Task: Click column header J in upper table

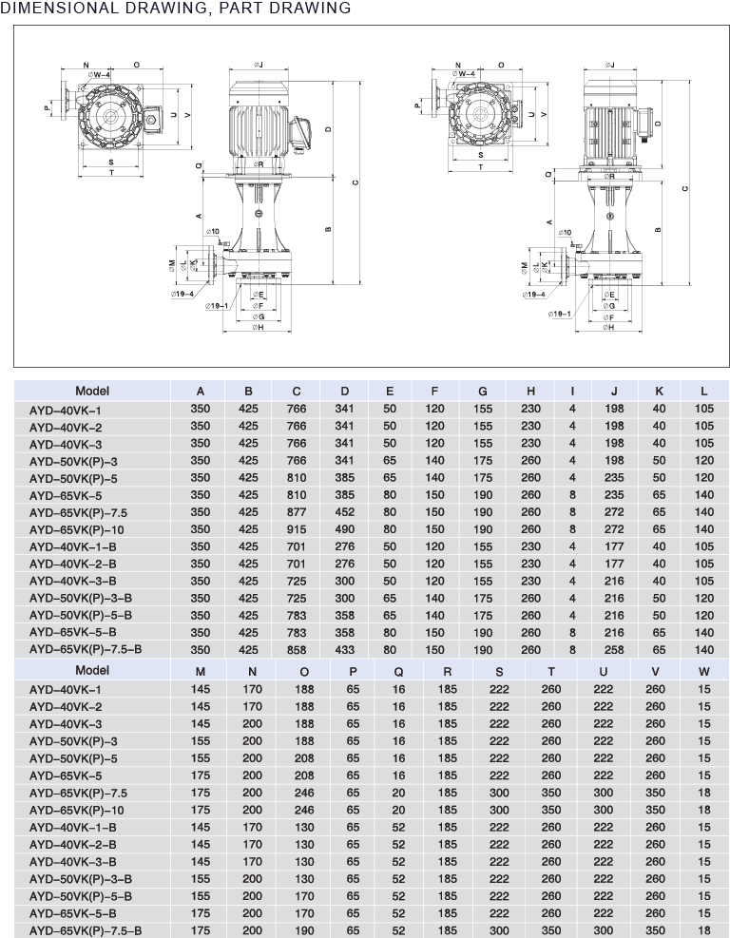Action: 615,392
